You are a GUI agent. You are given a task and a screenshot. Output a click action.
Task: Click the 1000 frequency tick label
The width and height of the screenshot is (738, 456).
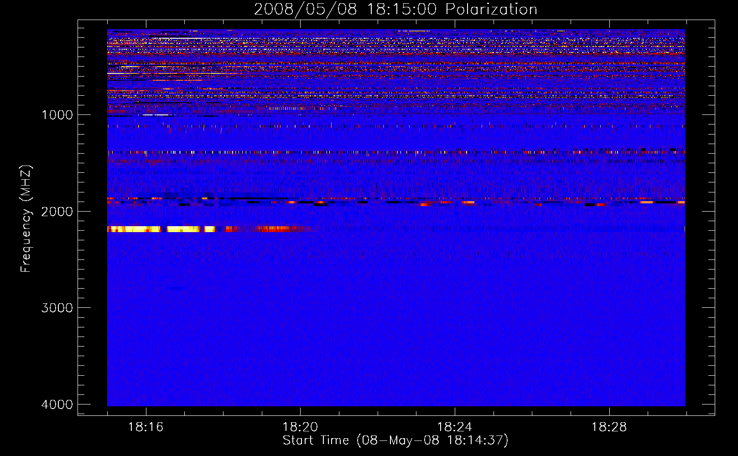57,115
